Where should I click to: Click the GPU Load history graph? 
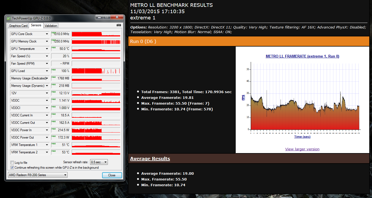click(96, 71)
